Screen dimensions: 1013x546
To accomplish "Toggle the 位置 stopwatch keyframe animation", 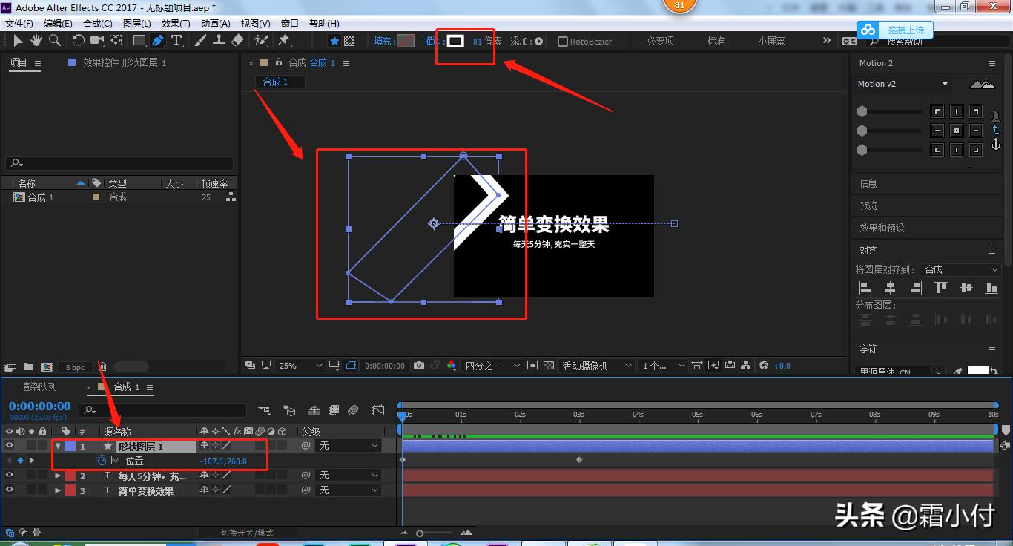I will pyautogui.click(x=102, y=461).
